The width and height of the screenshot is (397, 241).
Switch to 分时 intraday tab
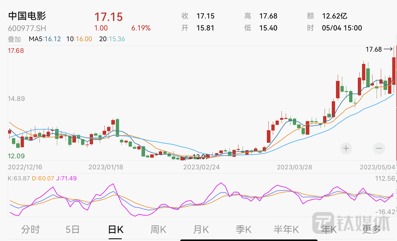tap(31, 229)
